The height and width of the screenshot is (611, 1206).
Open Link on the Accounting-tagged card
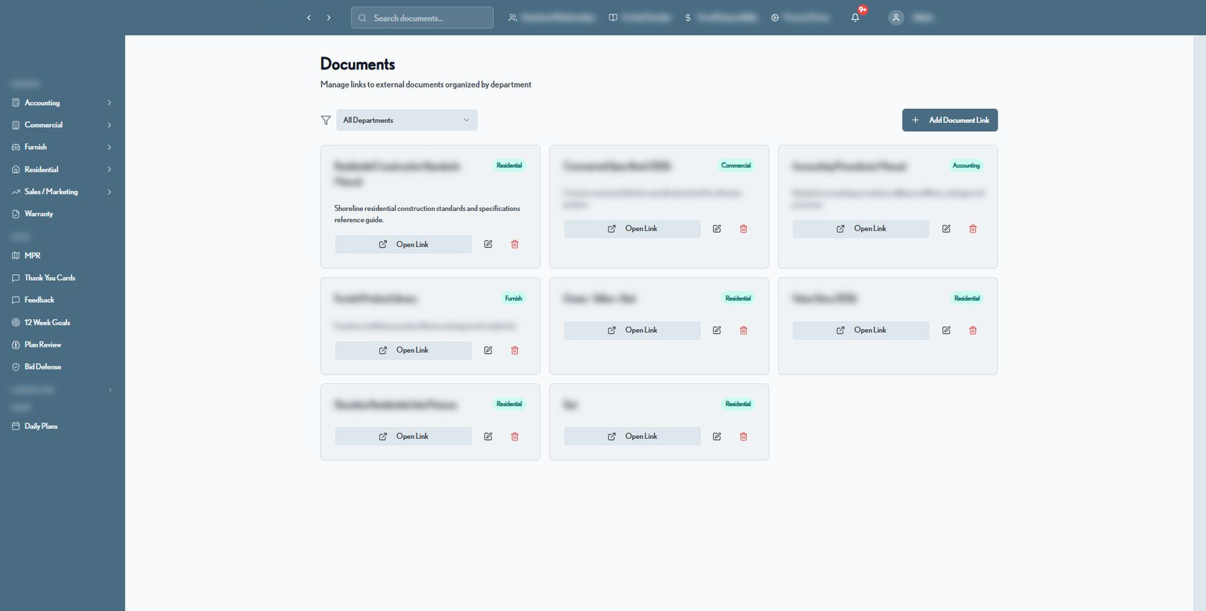861,229
